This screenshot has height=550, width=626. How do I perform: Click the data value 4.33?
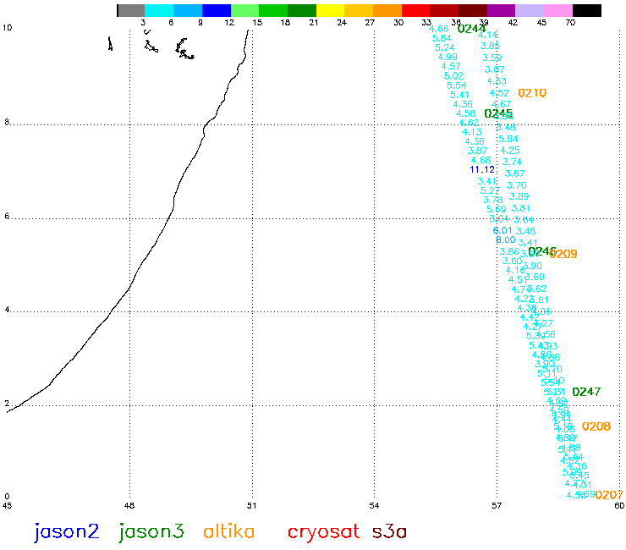pyautogui.click(x=497, y=81)
